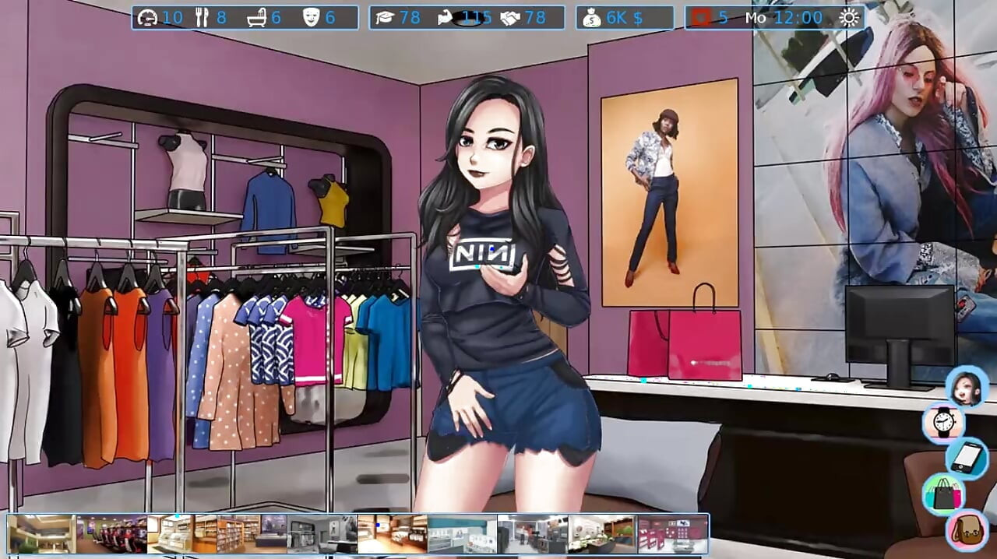Go to the grayscale store location thumbnail

pos(322,533)
